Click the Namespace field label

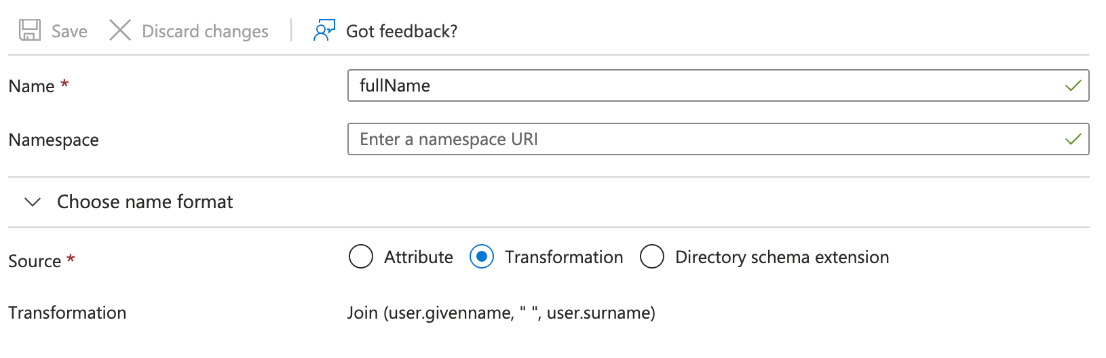[54, 140]
